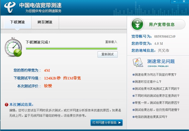
Task: Click the 您的带宽为 label
Action: click(x=142, y=43)
